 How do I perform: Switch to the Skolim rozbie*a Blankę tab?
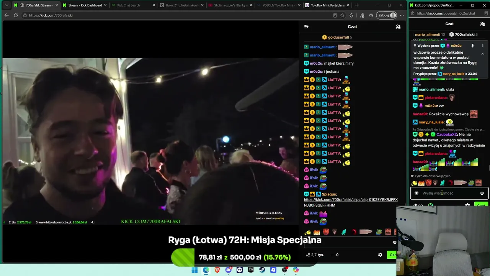(x=230, y=5)
